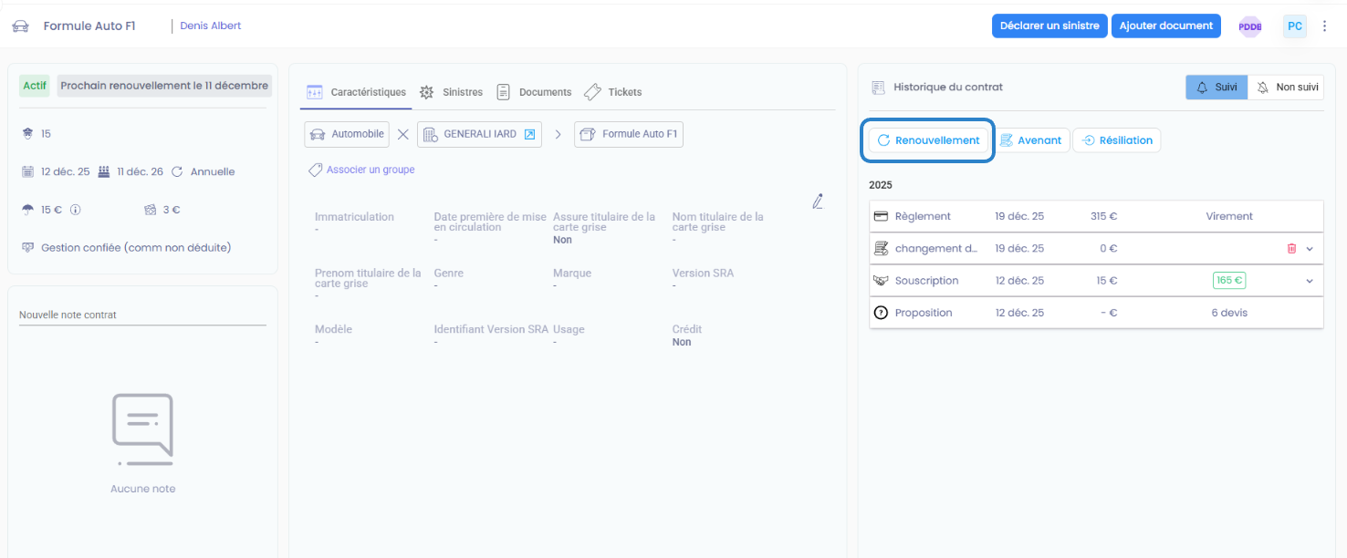Screen dimensions: 1347x558
Task: Click the Automobile category chip
Action: (347, 134)
